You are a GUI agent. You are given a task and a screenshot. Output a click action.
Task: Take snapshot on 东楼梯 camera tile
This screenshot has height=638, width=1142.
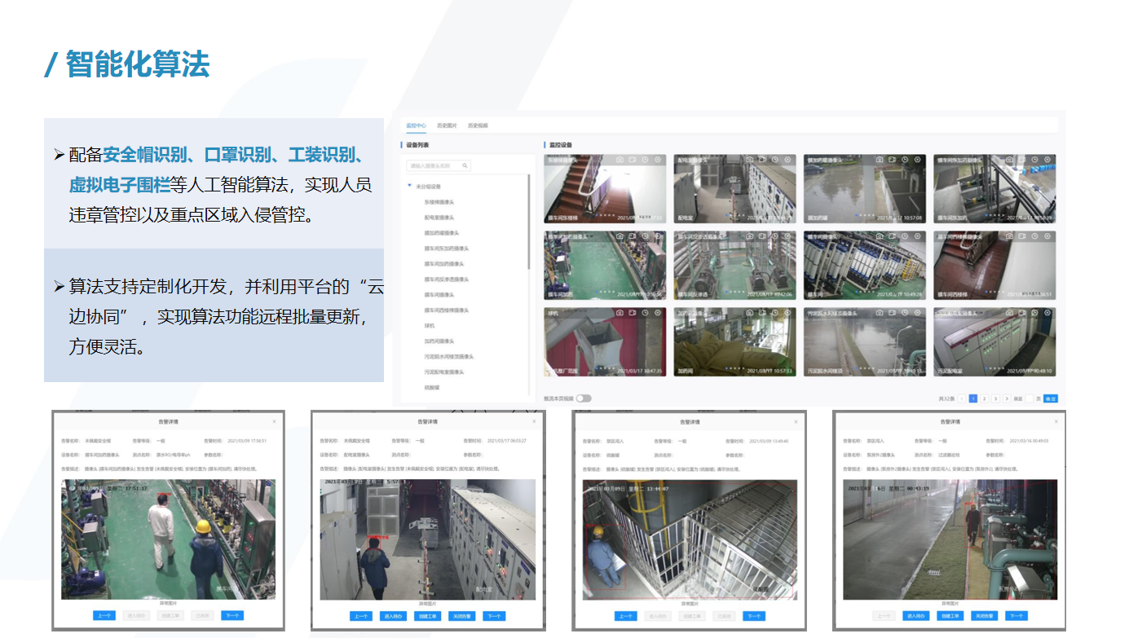[x=620, y=160]
